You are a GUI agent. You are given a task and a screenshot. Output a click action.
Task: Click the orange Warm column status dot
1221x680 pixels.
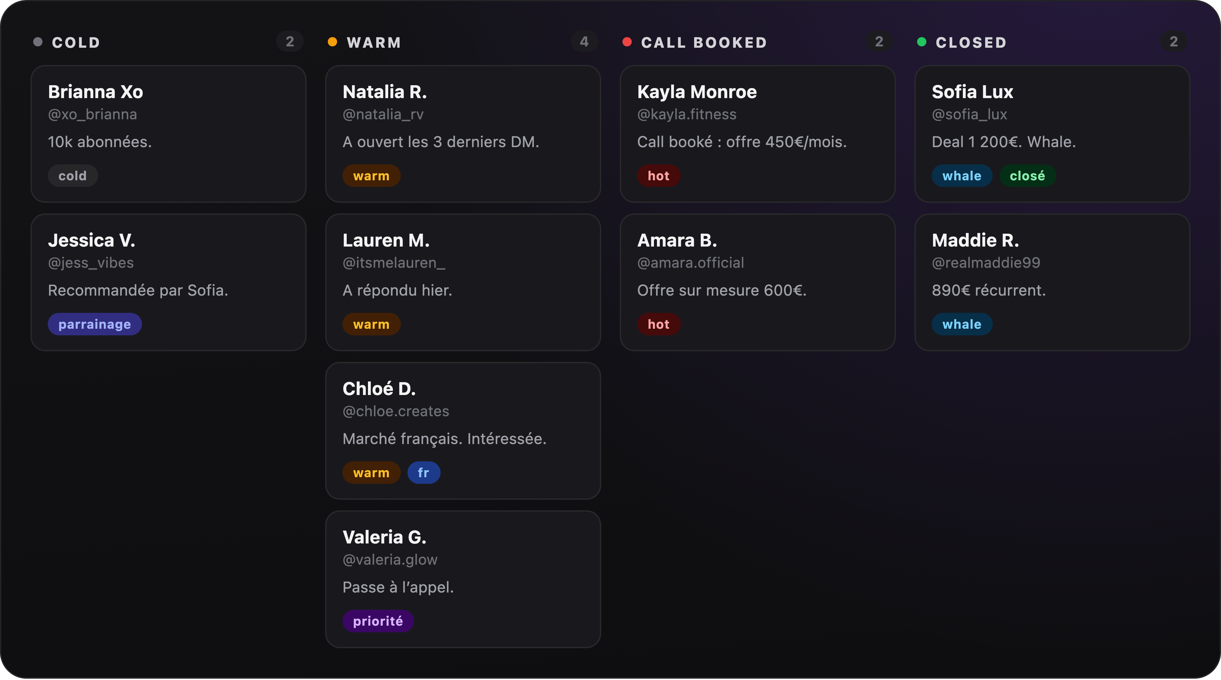(332, 42)
